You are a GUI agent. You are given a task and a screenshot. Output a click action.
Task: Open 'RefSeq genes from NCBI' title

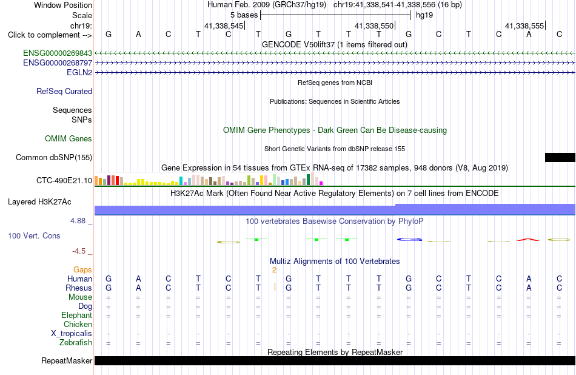(x=335, y=83)
